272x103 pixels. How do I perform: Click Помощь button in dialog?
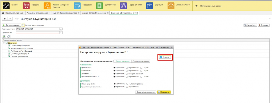click(165, 57)
